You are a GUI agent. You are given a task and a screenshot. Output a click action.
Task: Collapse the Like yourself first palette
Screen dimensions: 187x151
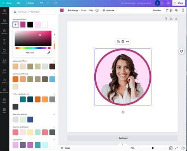(x=54, y=61)
